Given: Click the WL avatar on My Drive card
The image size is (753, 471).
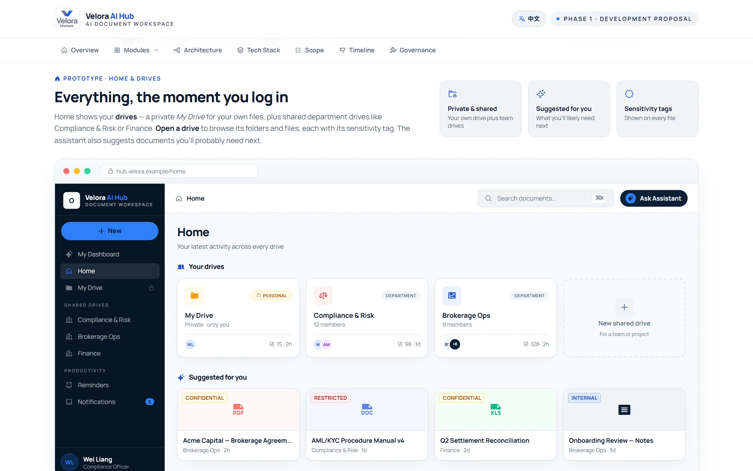Looking at the screenshot, I should tap(190, 344).
